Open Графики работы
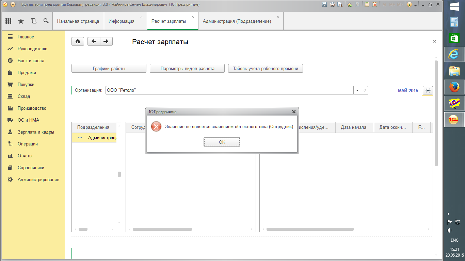The image size is (465, 261). coord(109,68)
